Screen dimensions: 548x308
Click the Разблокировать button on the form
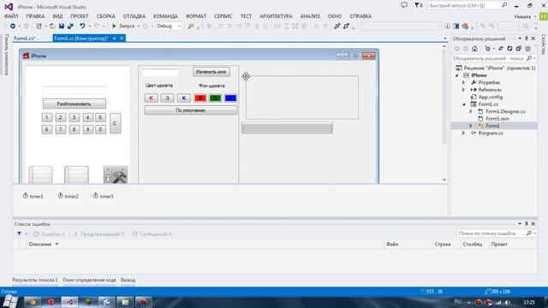point(74,104)
